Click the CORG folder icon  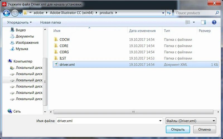pos(56,52)
